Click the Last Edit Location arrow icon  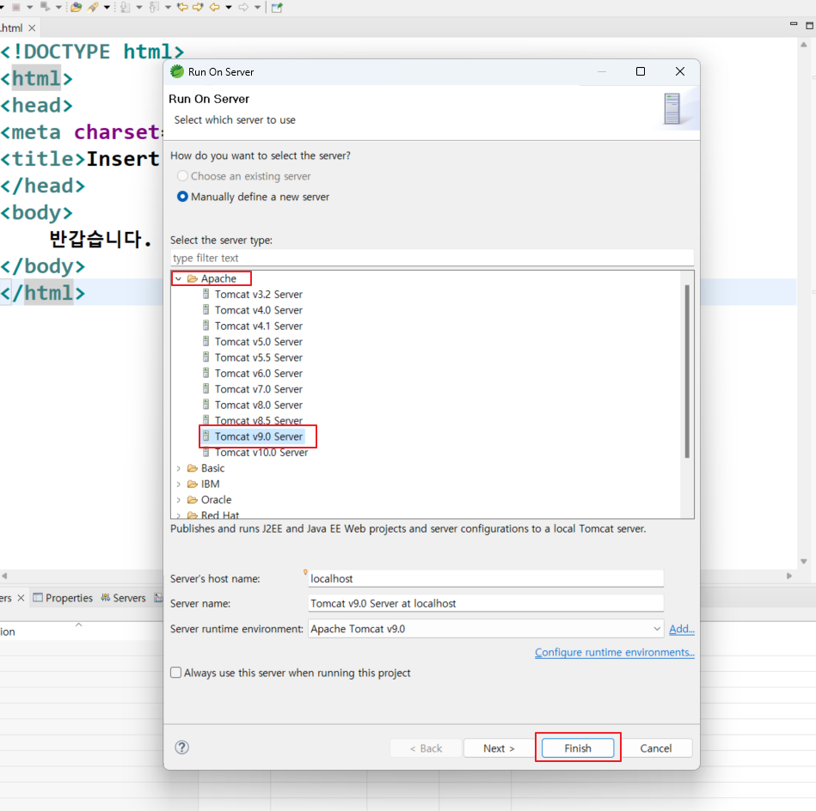click(182, 7)
